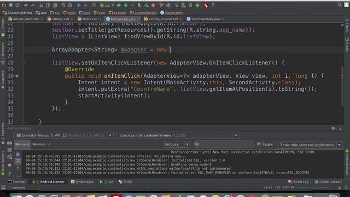Click the Find magnifier icon
The image size is (350, 197).
pos(63,5)
